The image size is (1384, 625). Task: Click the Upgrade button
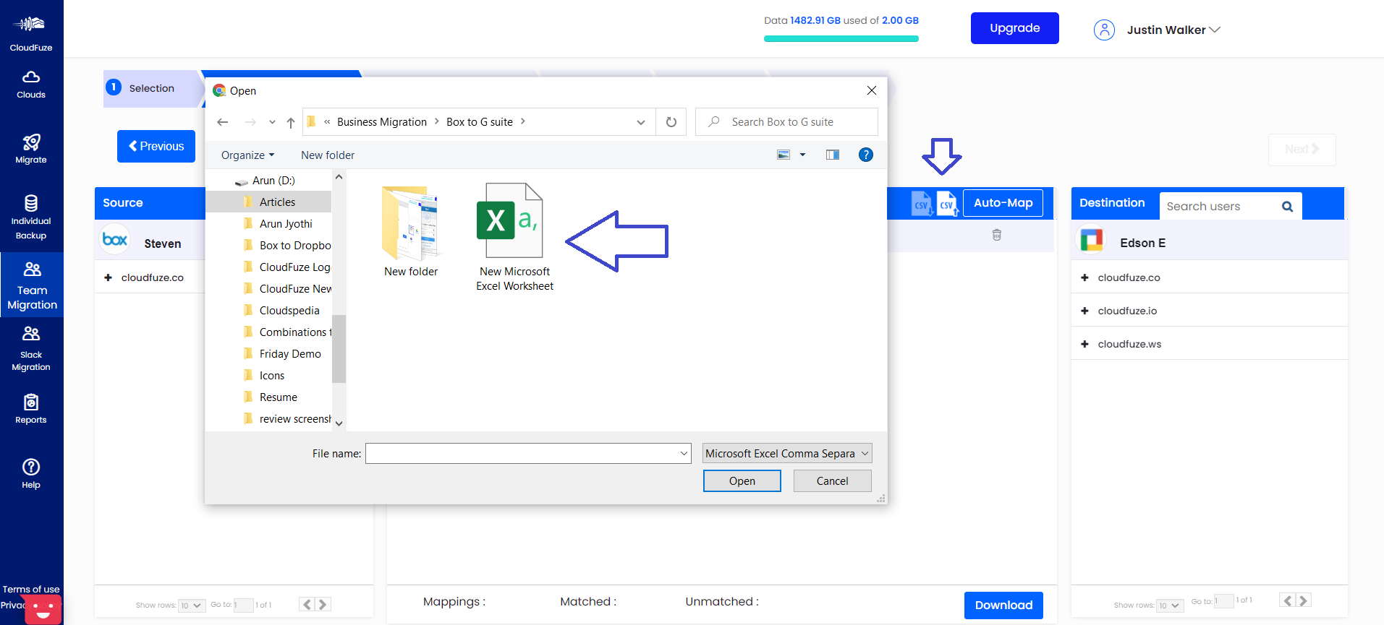click(1014, 28)
